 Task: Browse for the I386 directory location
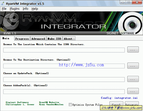pos(133,49)
